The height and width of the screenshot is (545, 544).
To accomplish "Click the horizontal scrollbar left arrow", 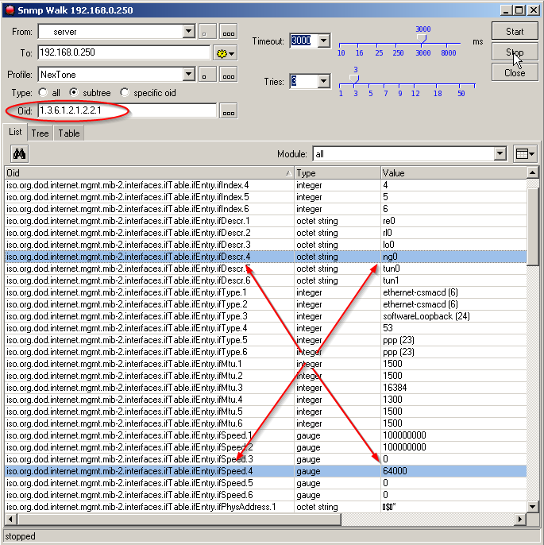I will coord(10,520).
